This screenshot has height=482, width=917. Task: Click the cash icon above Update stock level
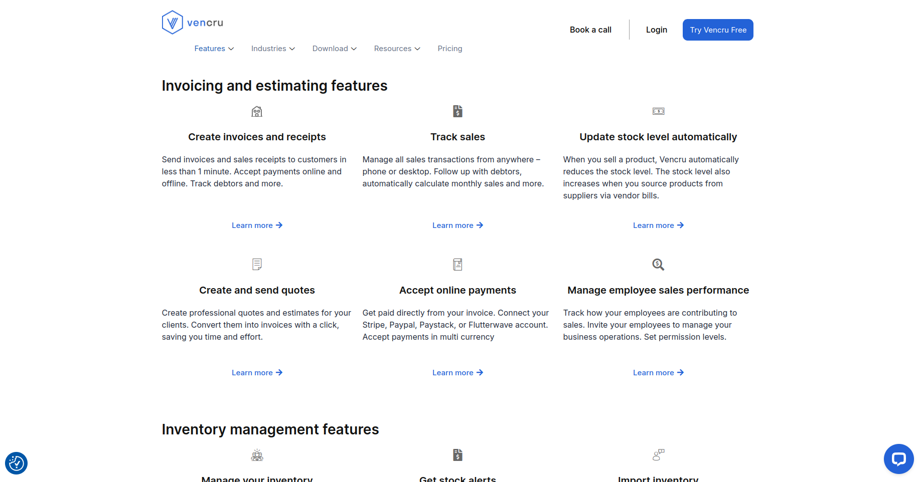658,111
